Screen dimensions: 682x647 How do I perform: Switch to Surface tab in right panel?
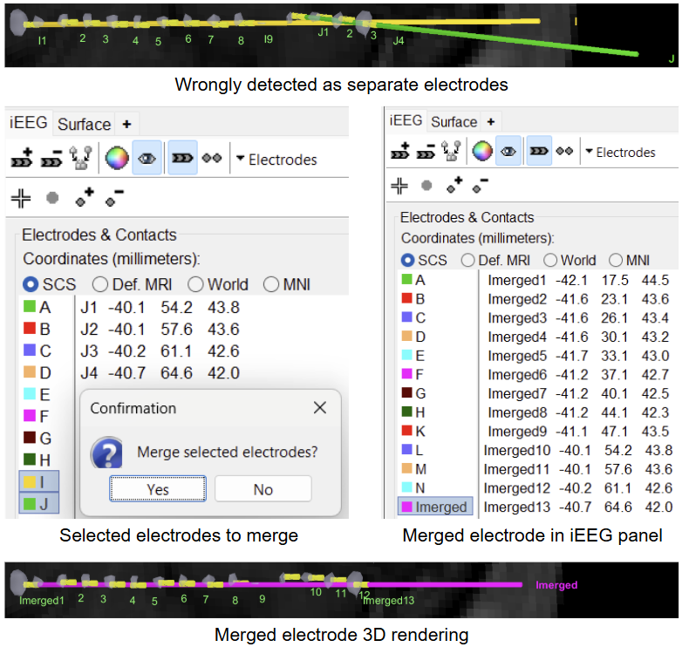point(454,122)
